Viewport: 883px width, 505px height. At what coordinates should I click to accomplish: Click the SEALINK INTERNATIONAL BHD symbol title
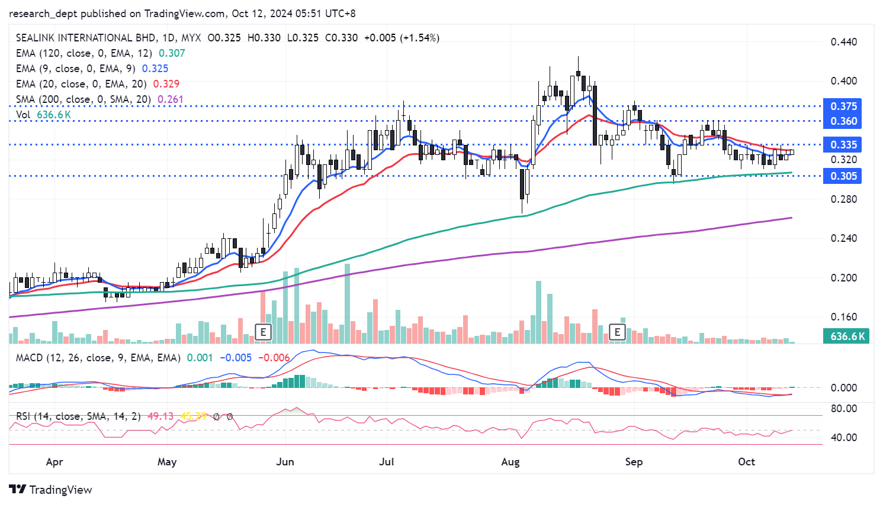pyautogui.click(x=86, y=38)
